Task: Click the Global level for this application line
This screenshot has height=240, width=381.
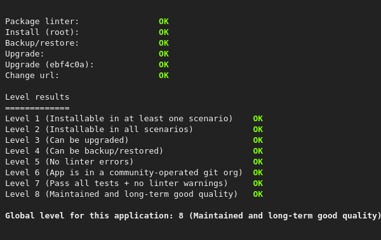Action: point(193,216)
